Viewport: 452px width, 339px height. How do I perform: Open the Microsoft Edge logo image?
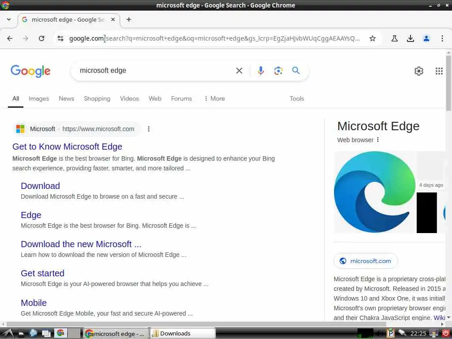(374, 192)
